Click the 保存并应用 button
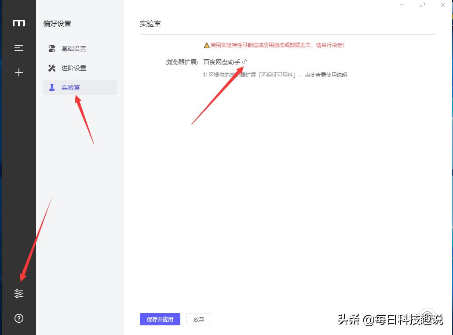The width and height of the screenshot is (453, 335). [x=160, y=319]
